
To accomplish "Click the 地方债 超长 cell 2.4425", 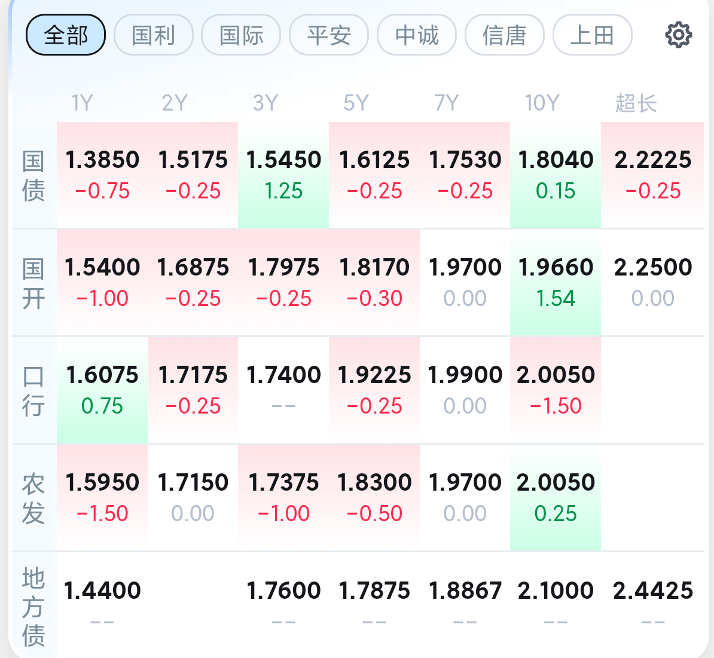I will [652, 604].
